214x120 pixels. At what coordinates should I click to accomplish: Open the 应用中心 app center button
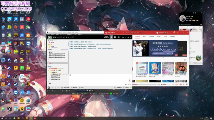[x=126, y=87]
